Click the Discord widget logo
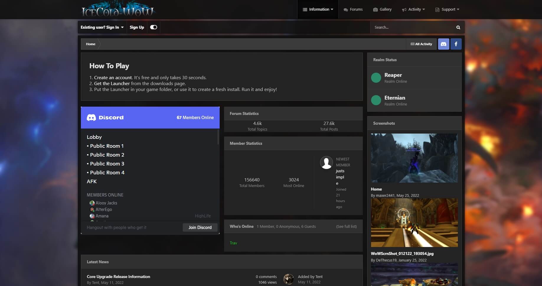Viewport: 542px width, 286px height. [105, 118]
